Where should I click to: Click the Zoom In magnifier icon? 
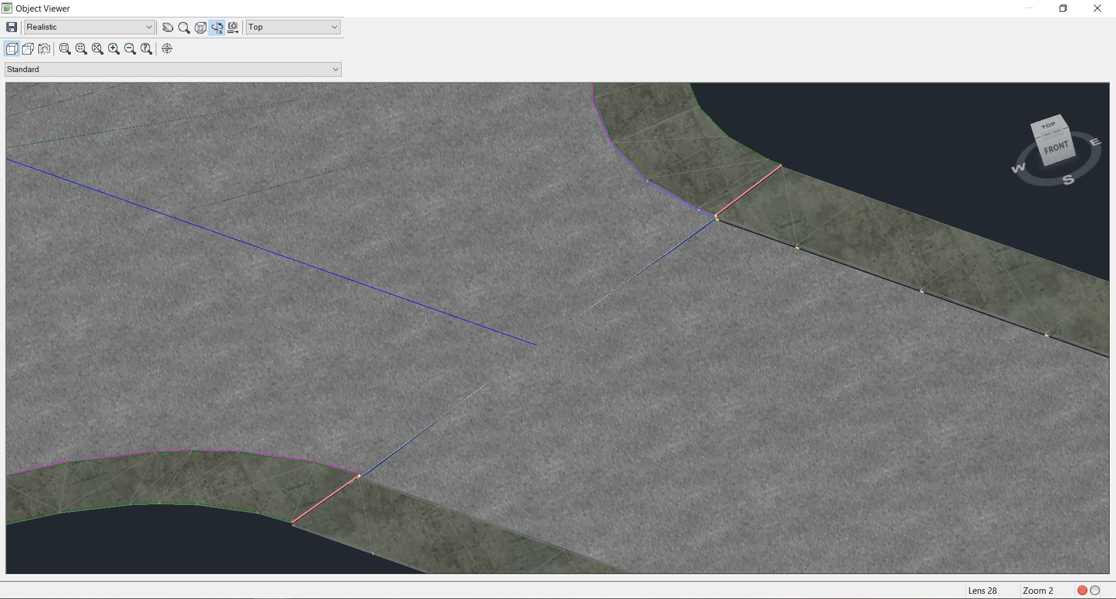tap(114, 49)
